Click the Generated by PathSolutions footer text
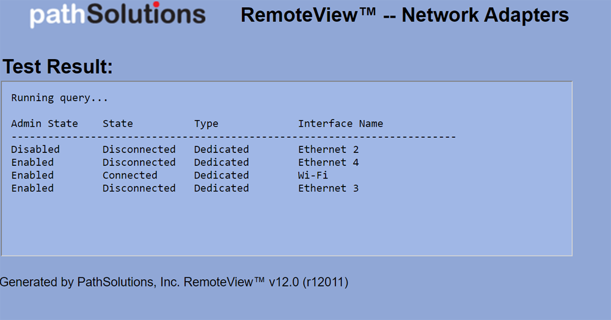The width and height of the screenshot is (611, 320). 174,282
